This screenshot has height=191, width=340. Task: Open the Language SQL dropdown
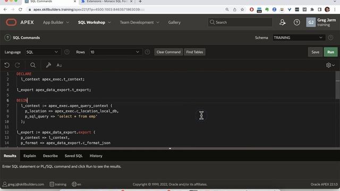[x=43, y=52]
